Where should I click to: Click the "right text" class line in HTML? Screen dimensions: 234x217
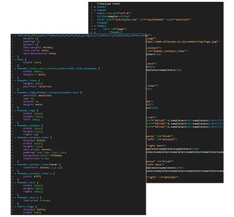click(x=156, y=146)
